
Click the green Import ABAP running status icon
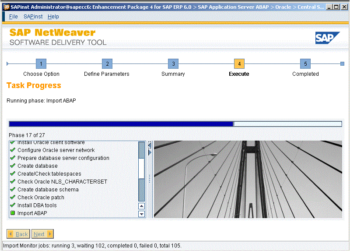pos(13,213)
